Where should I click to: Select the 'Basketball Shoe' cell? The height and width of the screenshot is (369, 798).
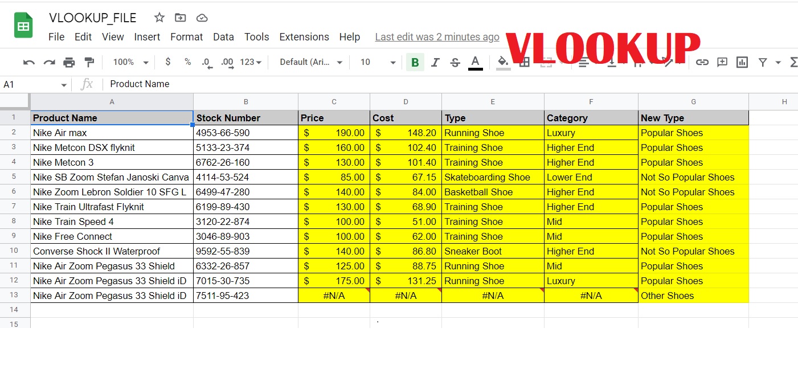493,192
